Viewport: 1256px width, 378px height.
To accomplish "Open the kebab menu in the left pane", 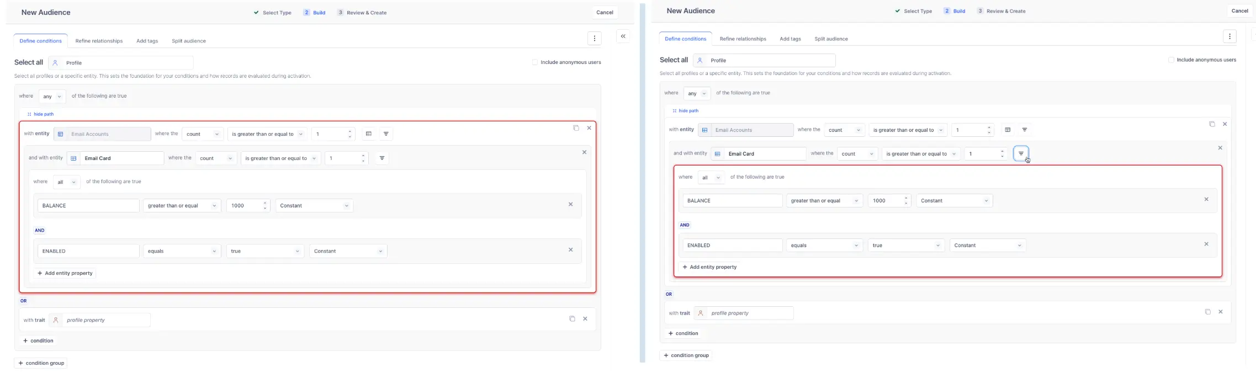I will pyautogui.click(x=594, y=38).
